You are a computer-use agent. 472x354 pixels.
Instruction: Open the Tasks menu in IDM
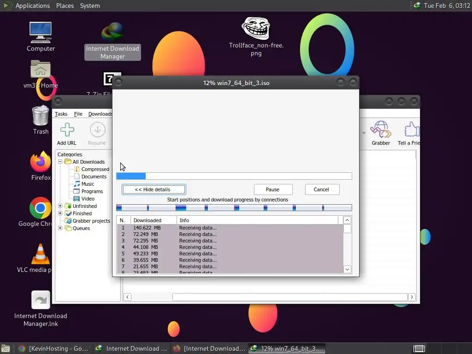coord(61,114)
